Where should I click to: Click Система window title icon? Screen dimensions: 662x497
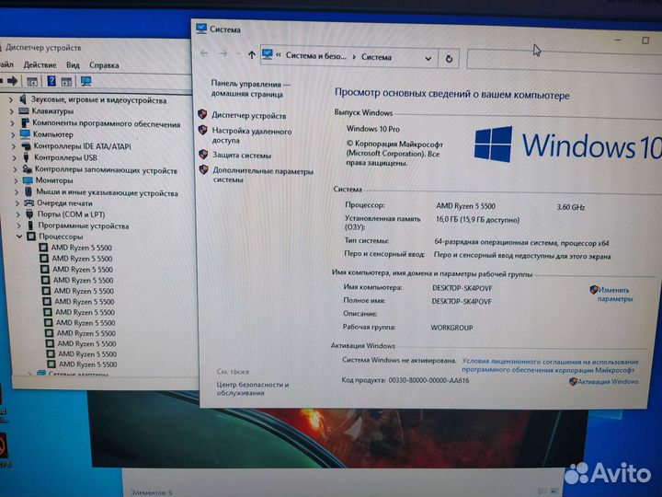pos(201,29)
